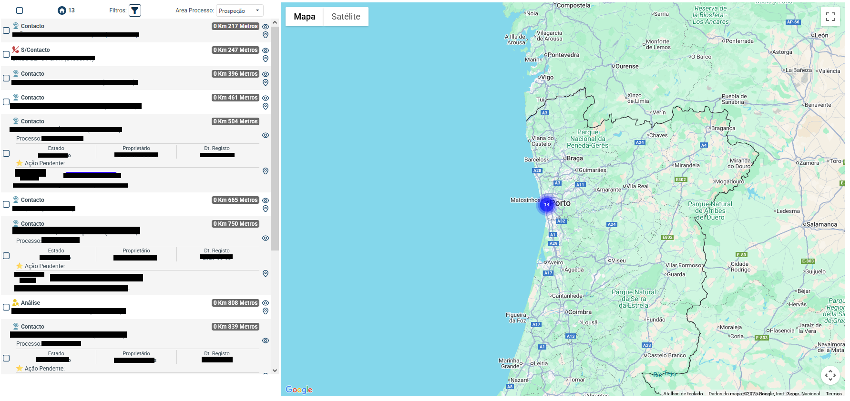Select checkbox of Análise 808 Metros row
This screenshot has width=850, height=401.
click(6, 307)
